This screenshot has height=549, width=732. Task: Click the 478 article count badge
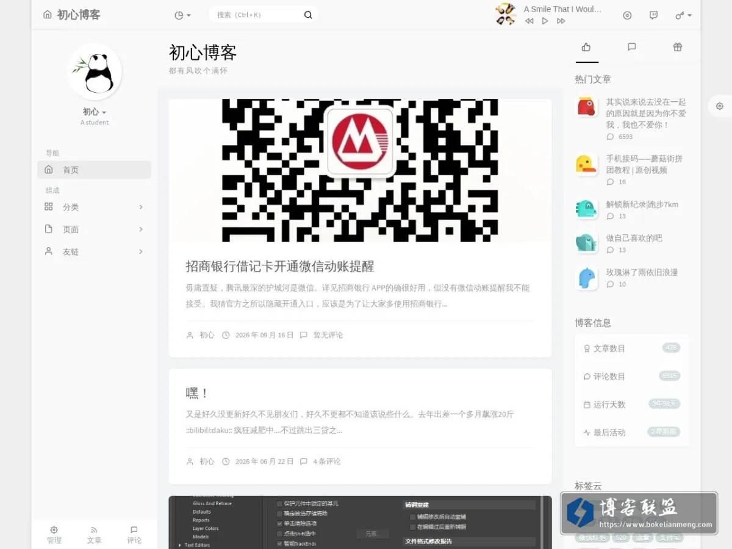pos(672,348)
